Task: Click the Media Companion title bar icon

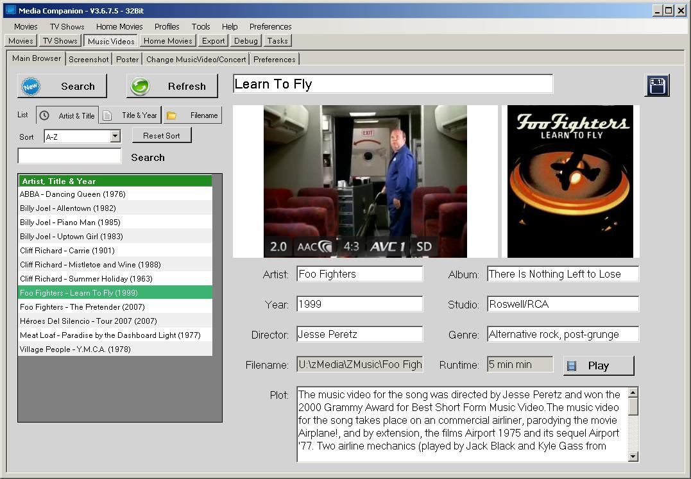Action: coord(9,10)
